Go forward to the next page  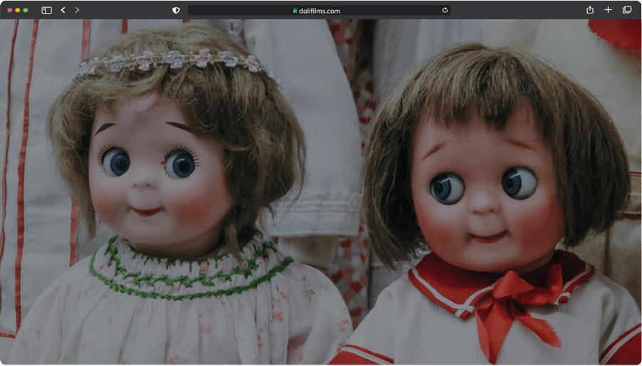[x=77, y=10]
